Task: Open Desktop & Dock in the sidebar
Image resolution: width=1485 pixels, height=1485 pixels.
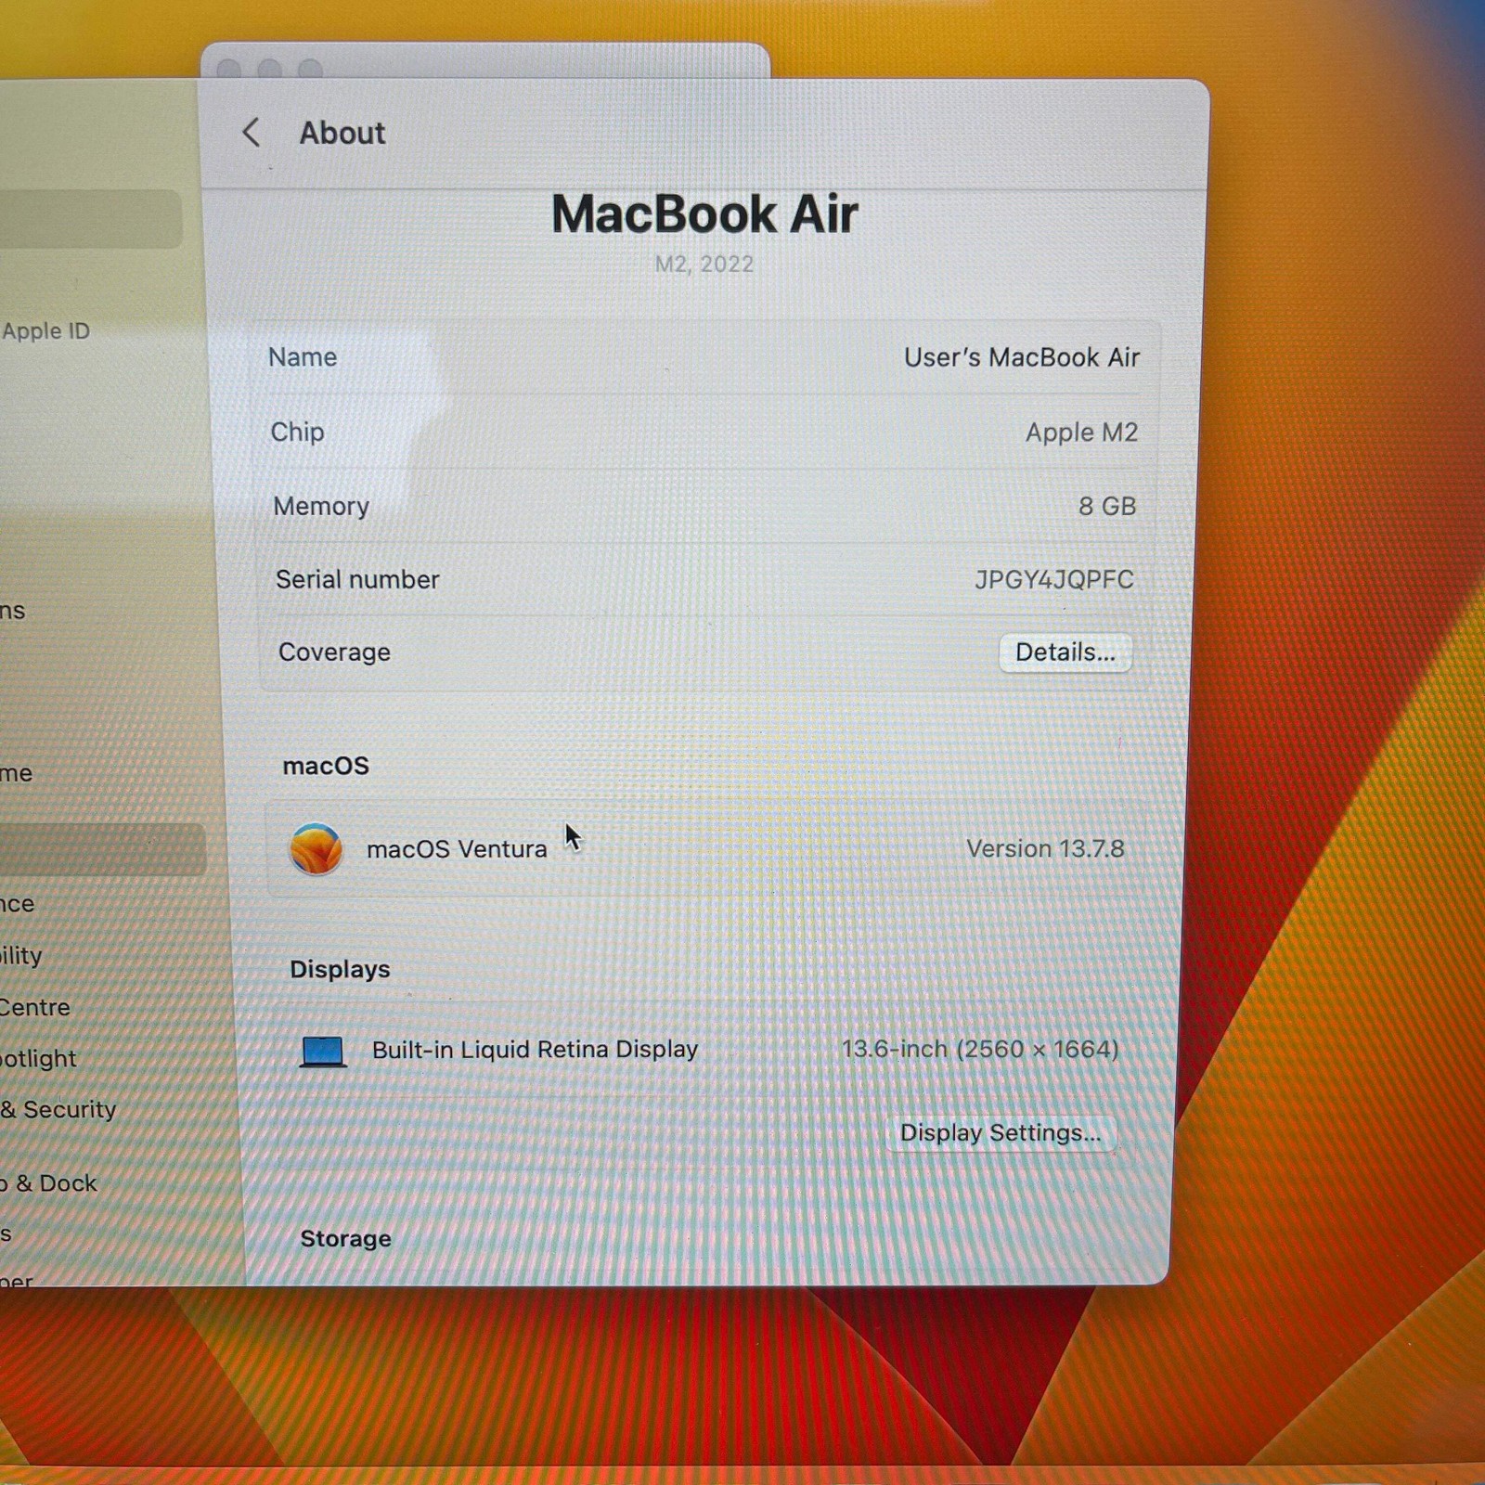Action: 48,1183
